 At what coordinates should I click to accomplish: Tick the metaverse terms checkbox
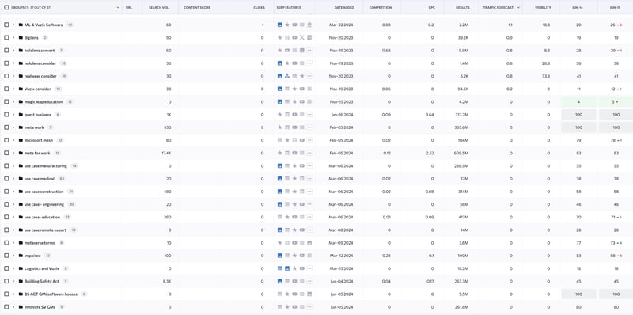[6, 243]
